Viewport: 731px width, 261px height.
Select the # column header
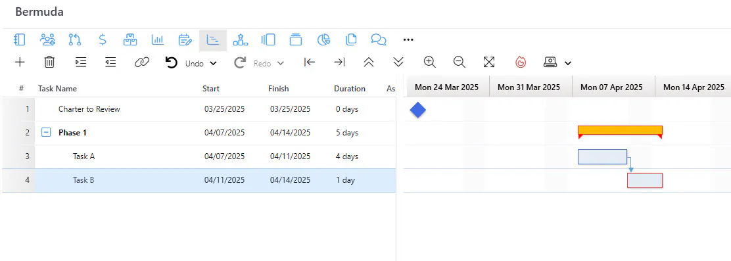(22, 89)
